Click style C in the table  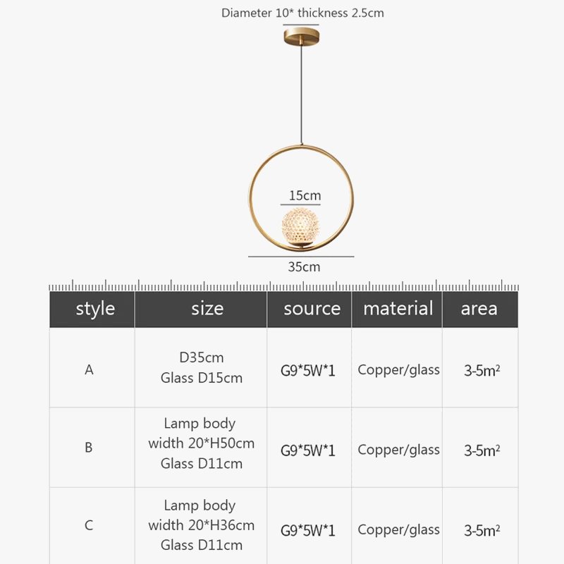[x=89, y=525]
